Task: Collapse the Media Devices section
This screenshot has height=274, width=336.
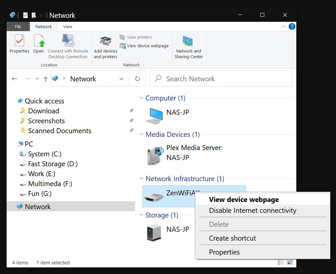Action: tap(142, 135)
